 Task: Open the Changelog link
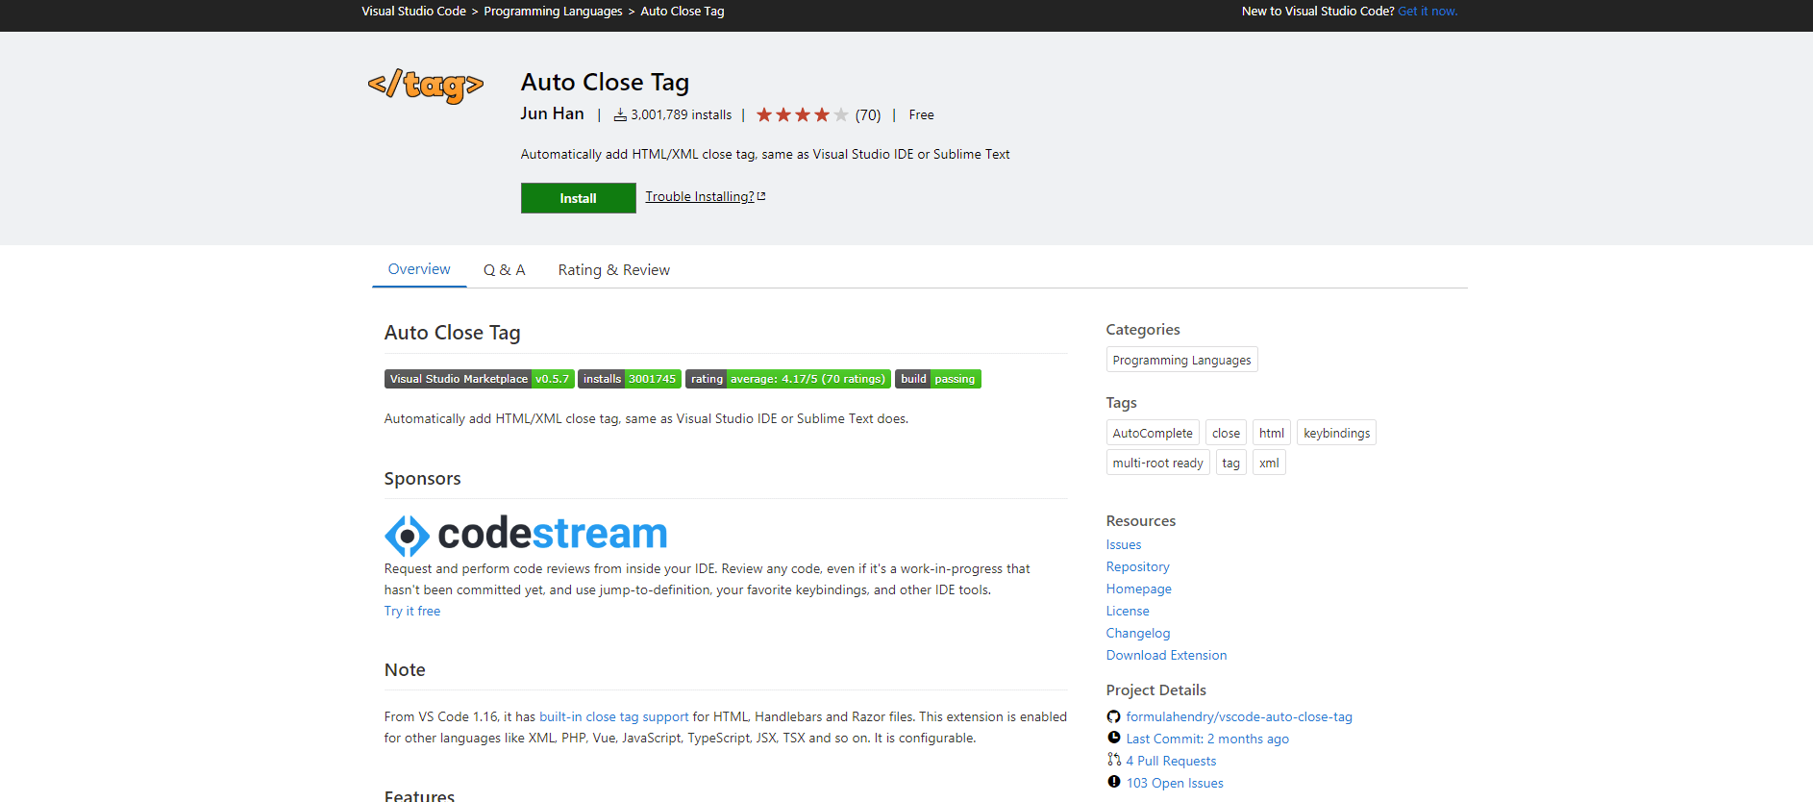tap(1138, 633)
